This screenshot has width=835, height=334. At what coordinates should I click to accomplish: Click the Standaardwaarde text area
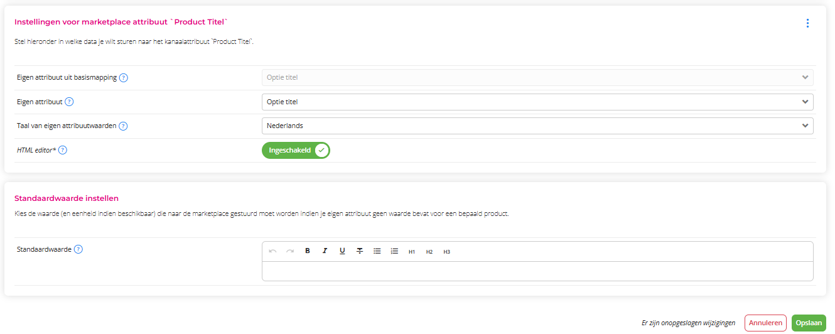coord(537,271)
